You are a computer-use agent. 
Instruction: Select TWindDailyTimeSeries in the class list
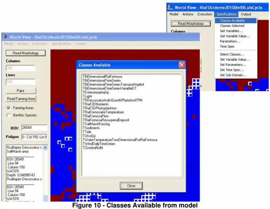99,144
